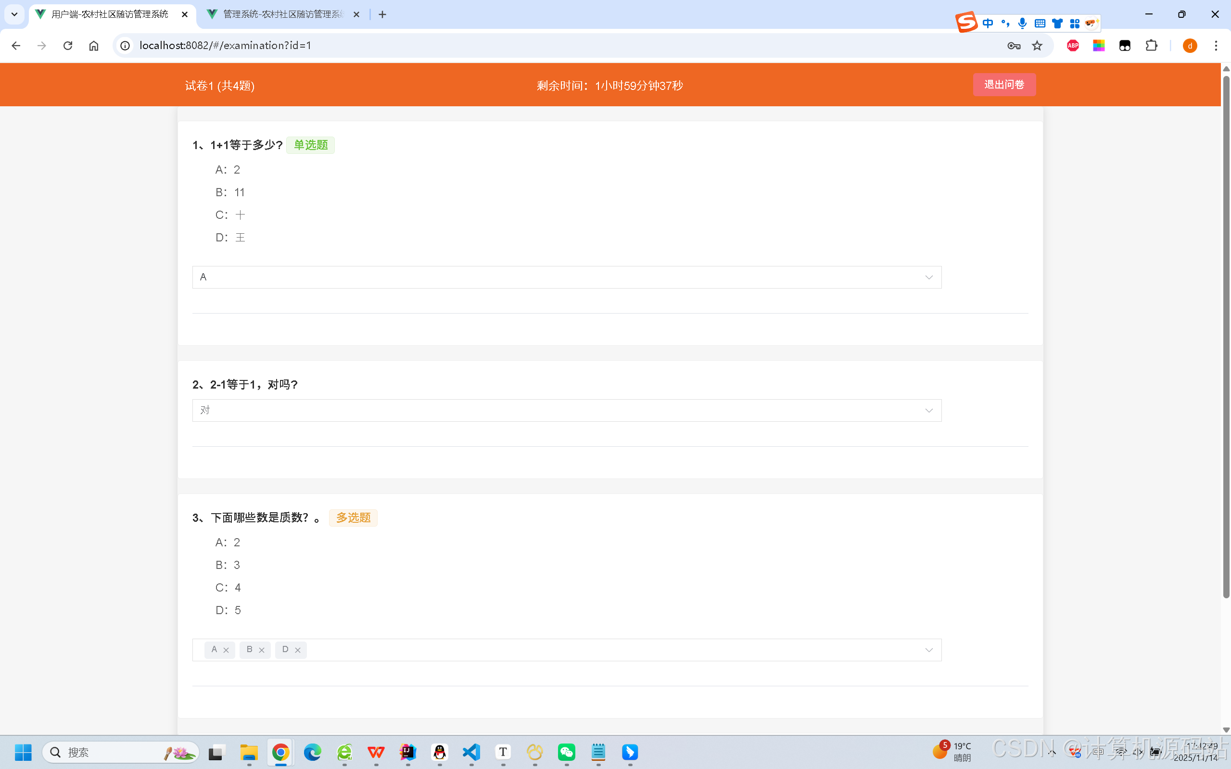The width and height of the screenshot is (1231, 769).
Task: Open Microsoft Edge from taskbar
Action: (x=312, y=752)
